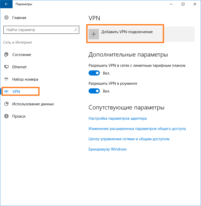Viewport: 201px width, 206px height.
Task: Open Настройка параметров адаптера link
Action: tap(118, 118)
